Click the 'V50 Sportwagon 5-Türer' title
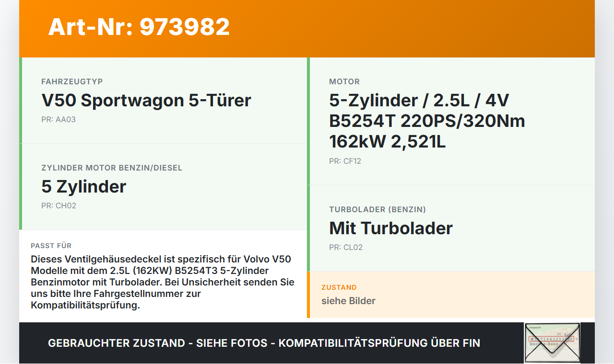Screen dimensions: 614x364 click(x=146, y=101)
